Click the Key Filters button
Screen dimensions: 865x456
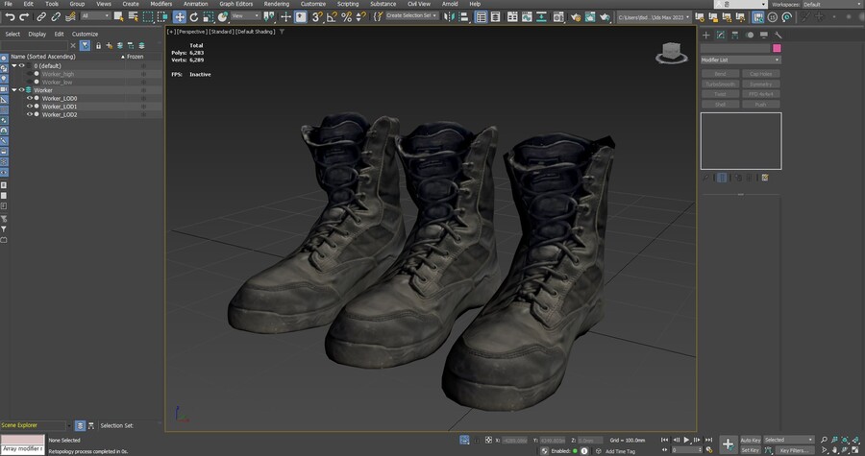pyautogui.click(x=795, y=449)
